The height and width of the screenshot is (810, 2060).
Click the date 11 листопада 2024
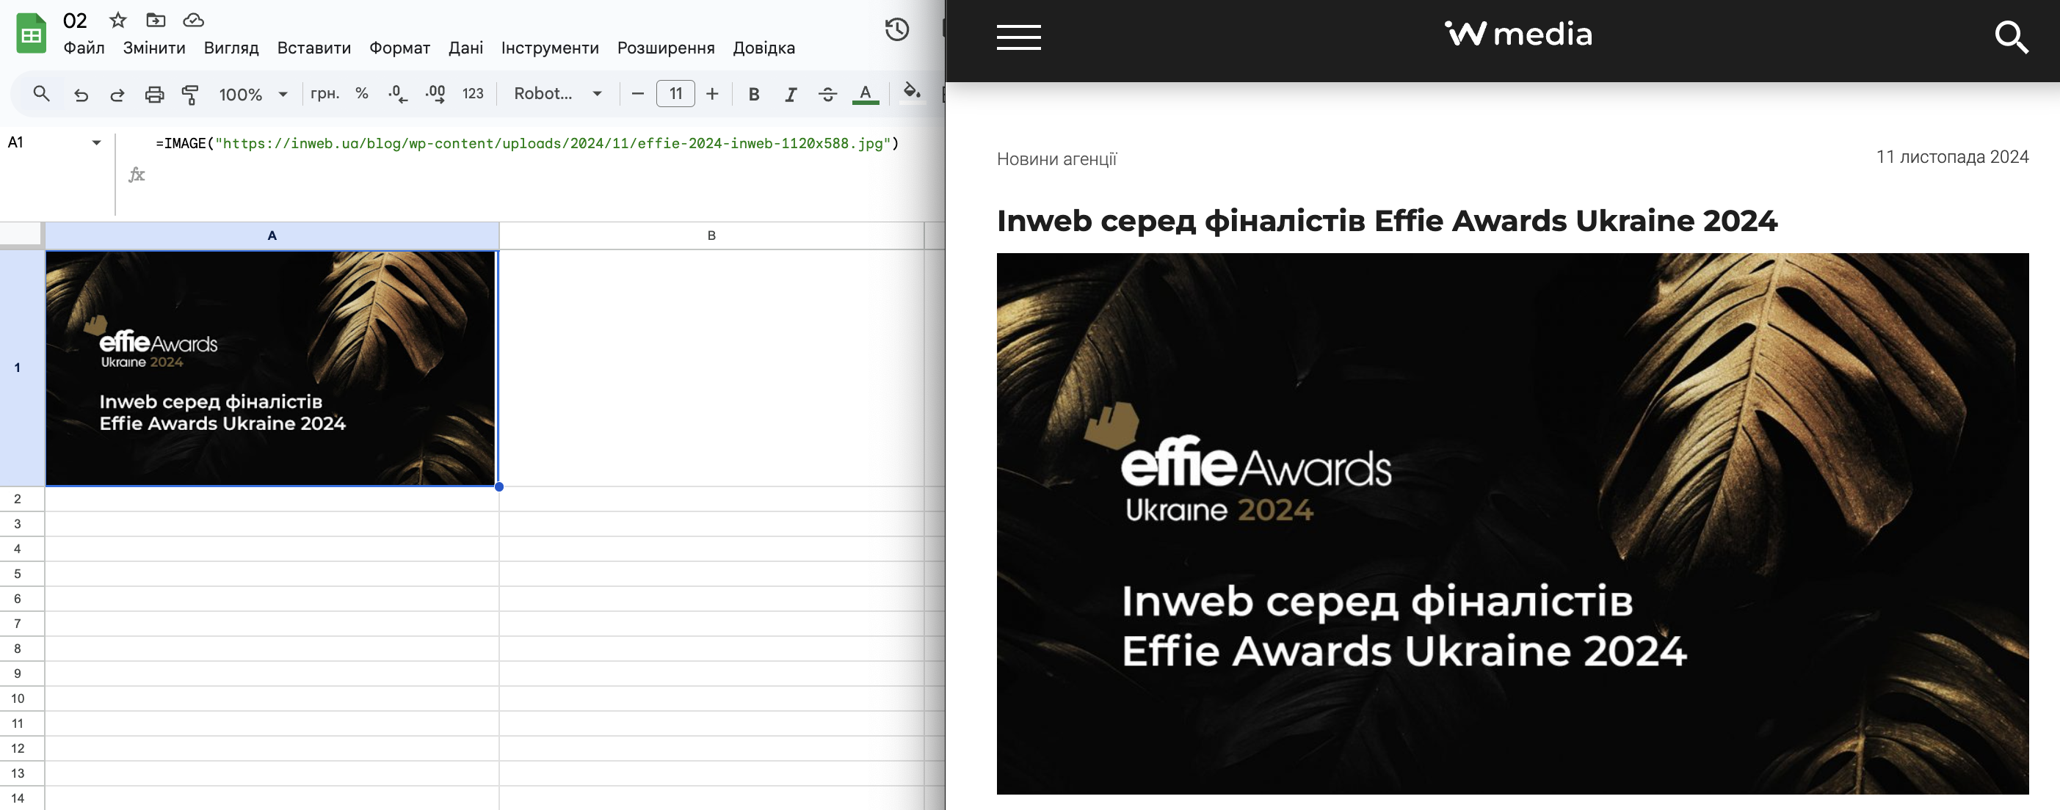1952,156
